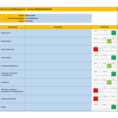Click the Kommentar cell for Substitutionsgefährdung
This screenshot has height=118, width=118.
(x=58, y=66)
